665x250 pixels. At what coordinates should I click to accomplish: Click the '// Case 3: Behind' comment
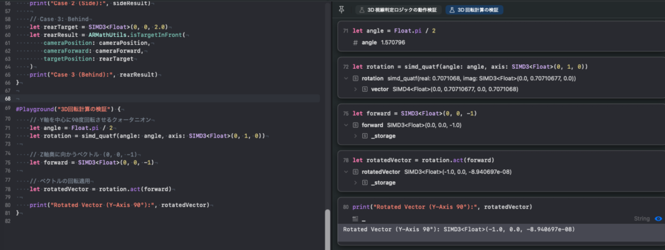point(58,19)
